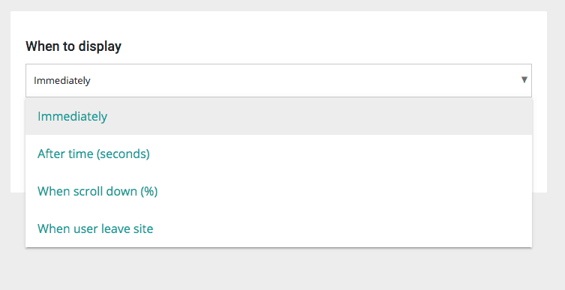Dismiss dropdown by clicking gray page background

pos(281,270)
